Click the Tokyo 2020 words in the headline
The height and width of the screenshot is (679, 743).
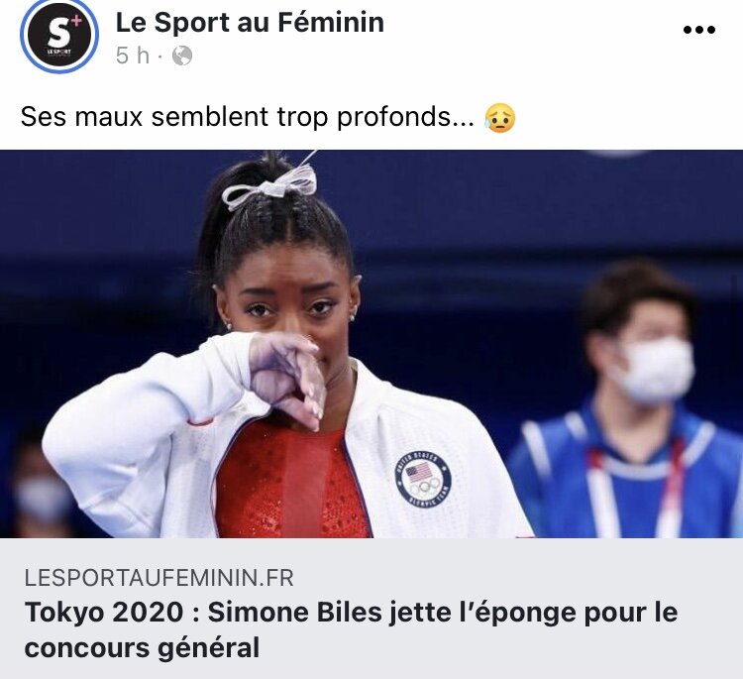104,612
